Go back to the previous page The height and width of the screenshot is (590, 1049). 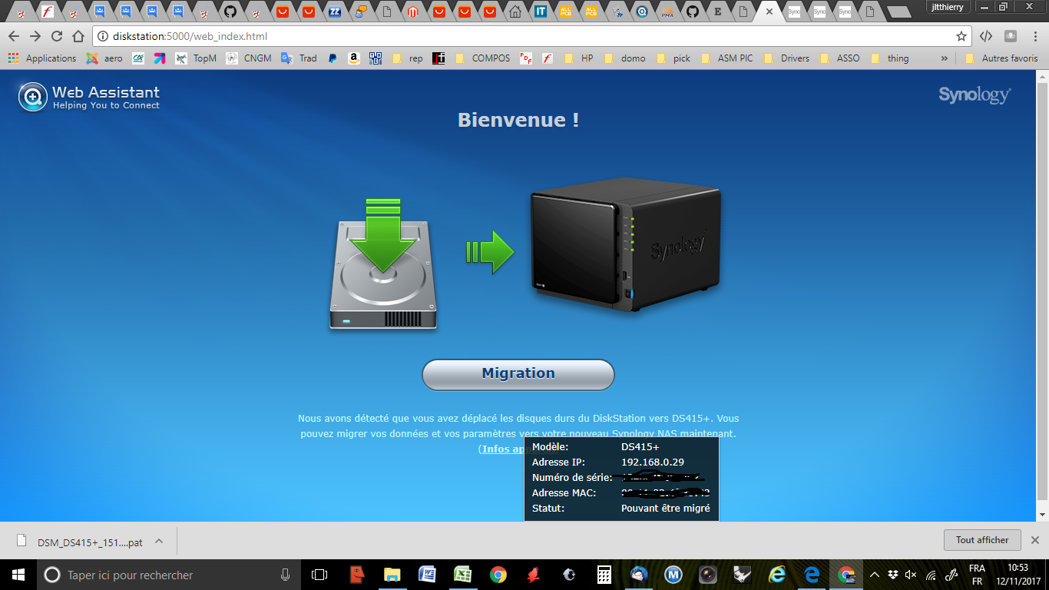coord(14,36)
